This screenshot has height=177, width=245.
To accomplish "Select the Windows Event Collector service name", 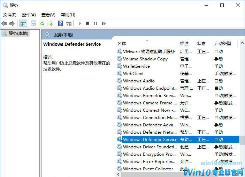I will 148,169.
